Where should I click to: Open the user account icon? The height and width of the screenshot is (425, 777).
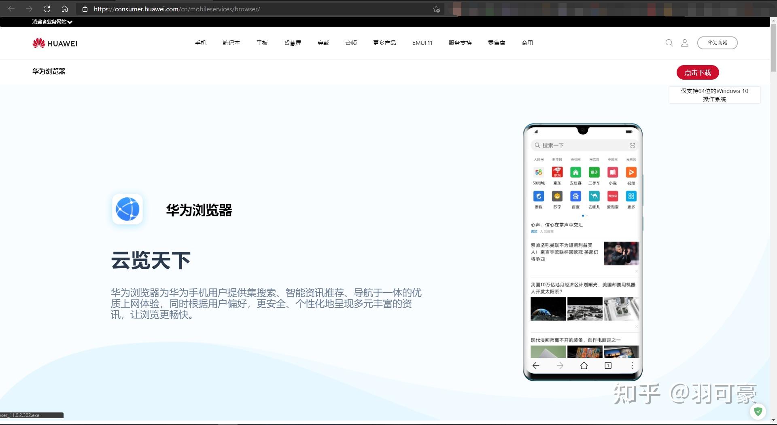685,43
